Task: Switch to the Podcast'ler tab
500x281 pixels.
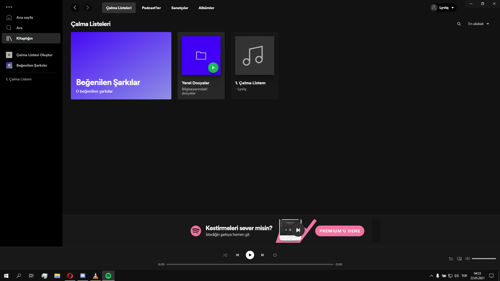Action: pyautogui.click(x=151, y=8)
